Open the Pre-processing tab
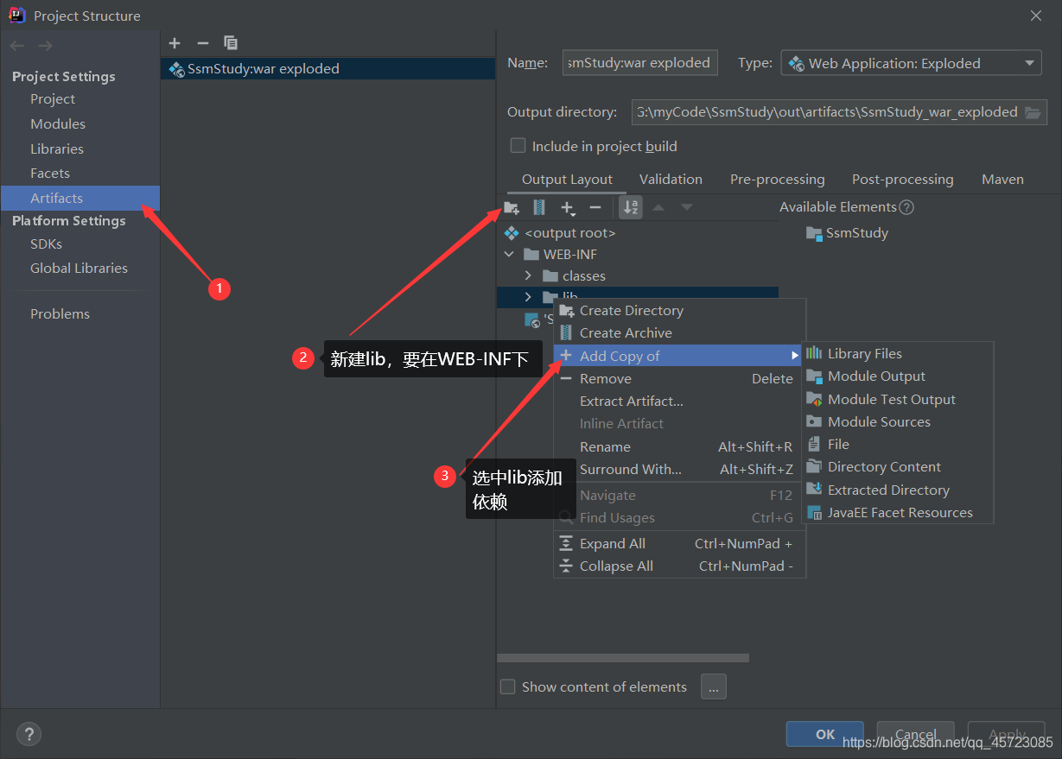 (777, 179)
